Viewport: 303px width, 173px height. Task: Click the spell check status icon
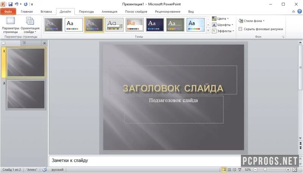point(45,170)
